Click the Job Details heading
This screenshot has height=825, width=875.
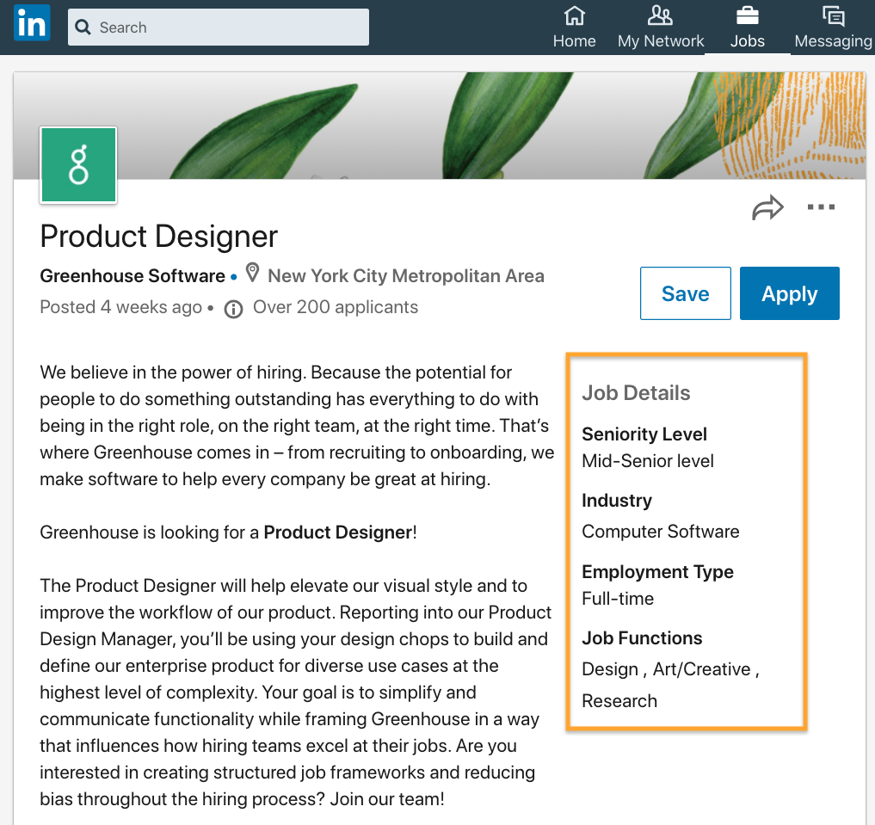point(636,392)
